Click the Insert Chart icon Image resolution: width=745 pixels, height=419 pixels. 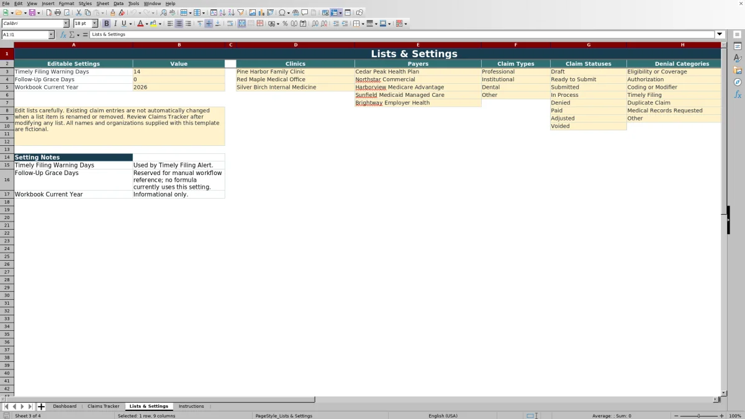pos(261,12)
